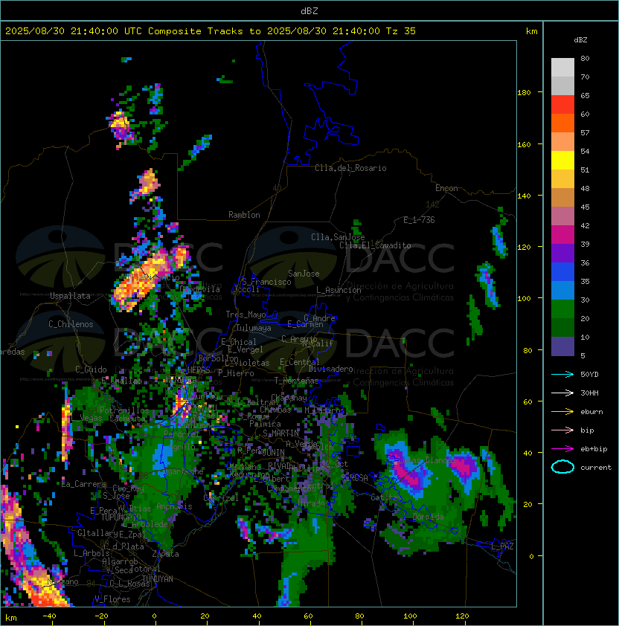Select the purple 36-39 dBZ legend swatch
The image size is (619, 626).
562,253
